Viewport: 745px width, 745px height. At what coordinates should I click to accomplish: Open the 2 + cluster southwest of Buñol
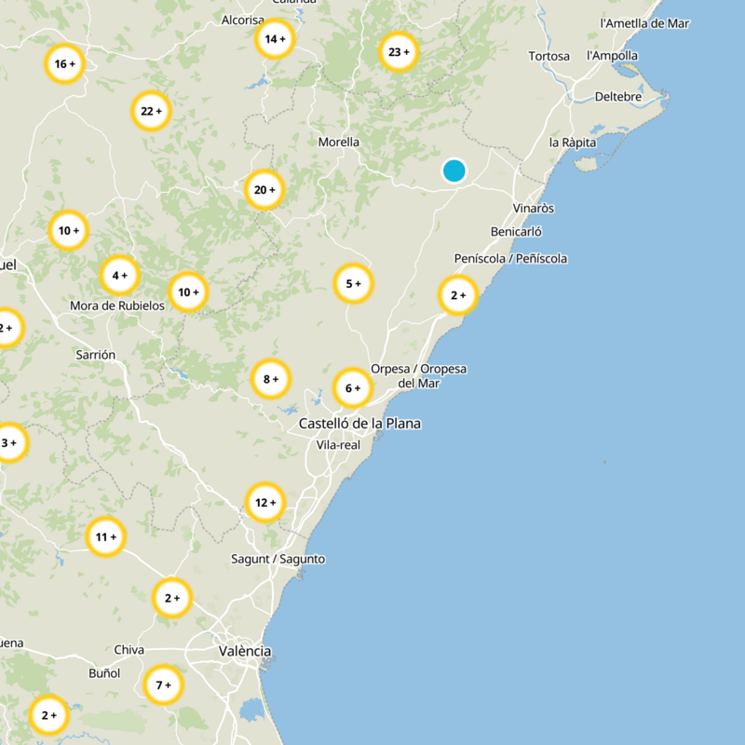click(x=49, y=715)
